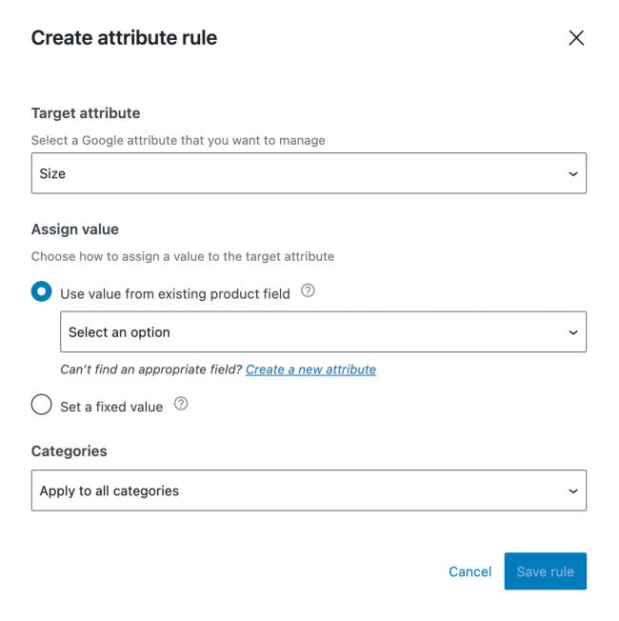619x621 pixels.
Task: Click the "Use value from existing product field" label text
Action: (x=175, y=294)
